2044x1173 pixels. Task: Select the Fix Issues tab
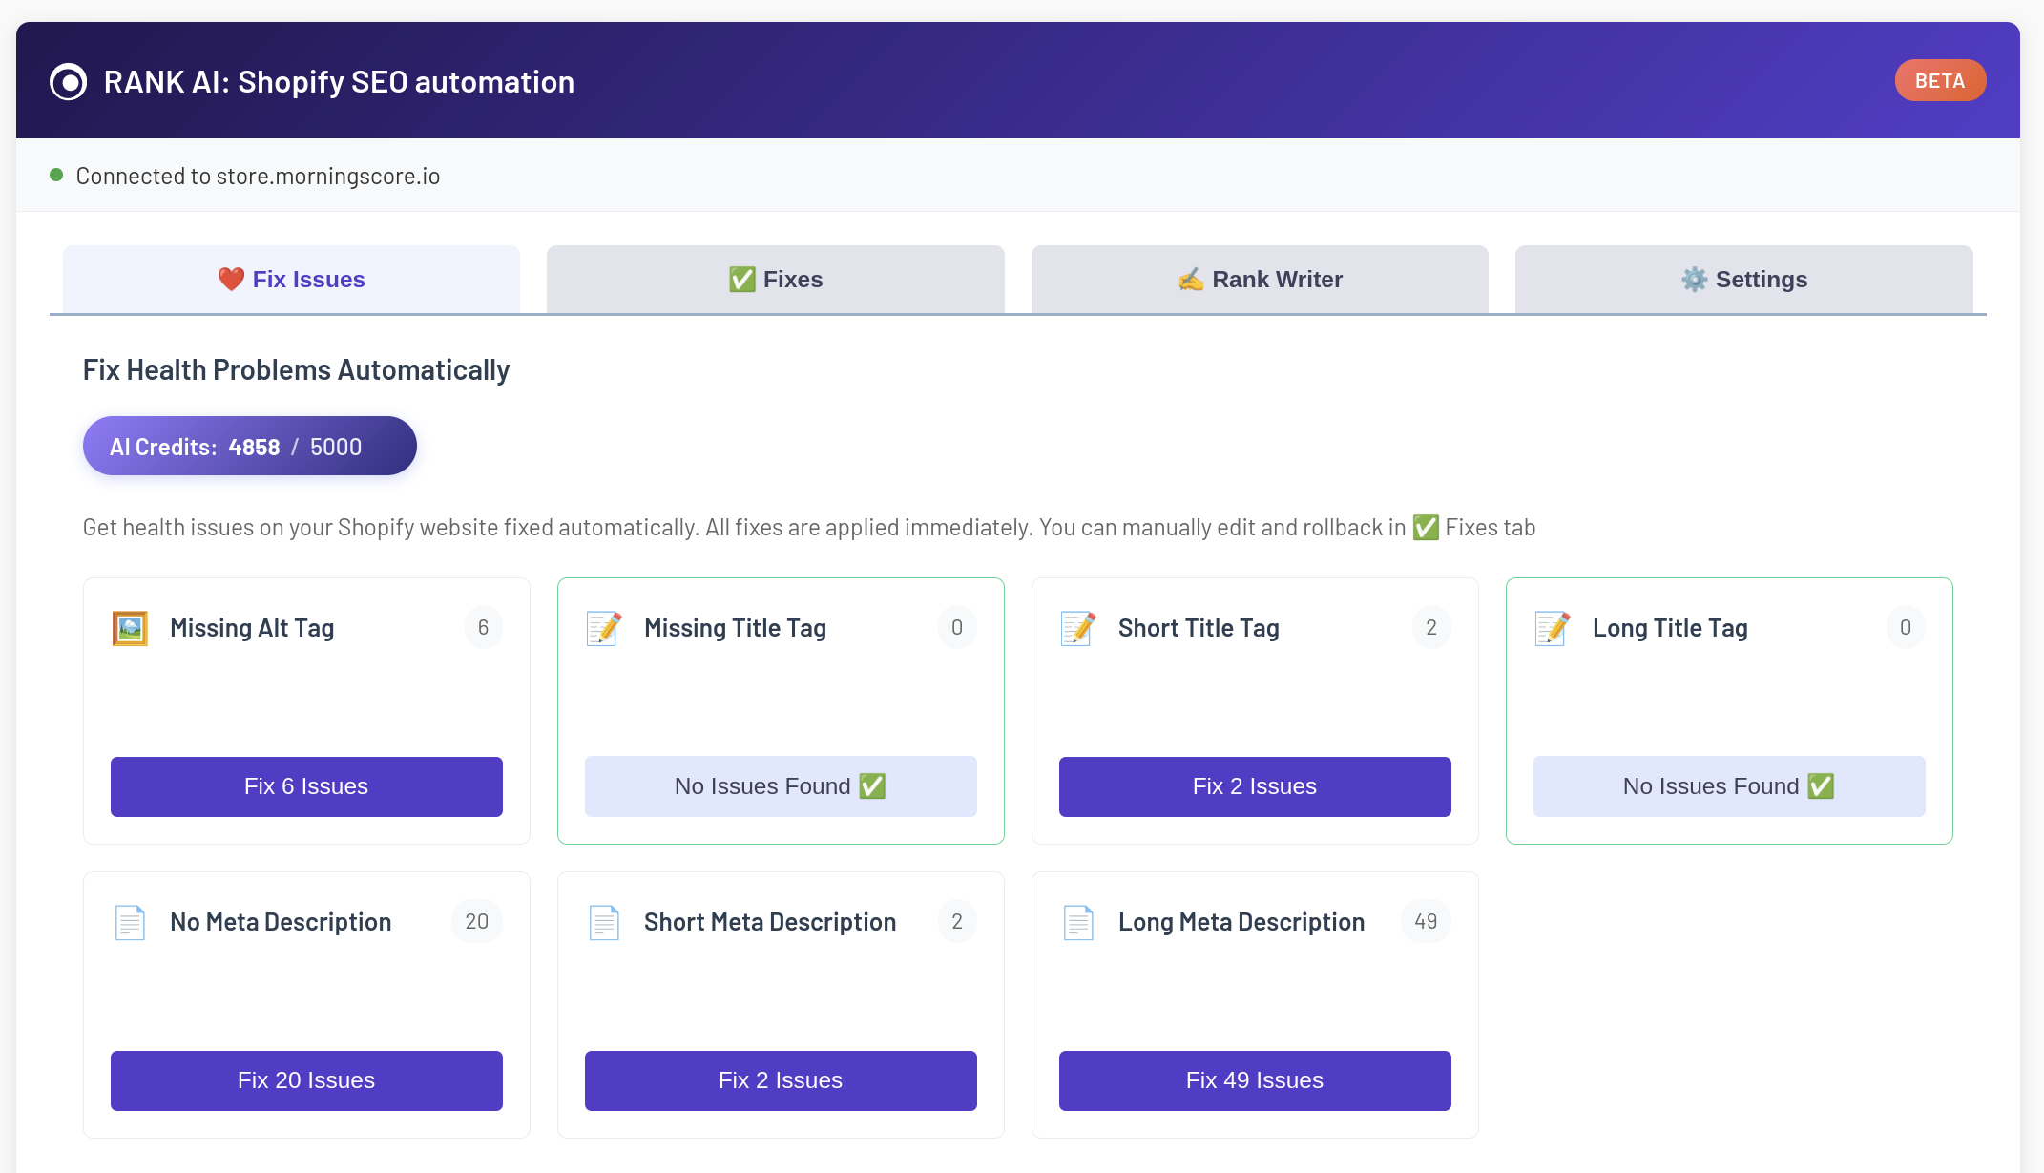[x=291, y=280]
